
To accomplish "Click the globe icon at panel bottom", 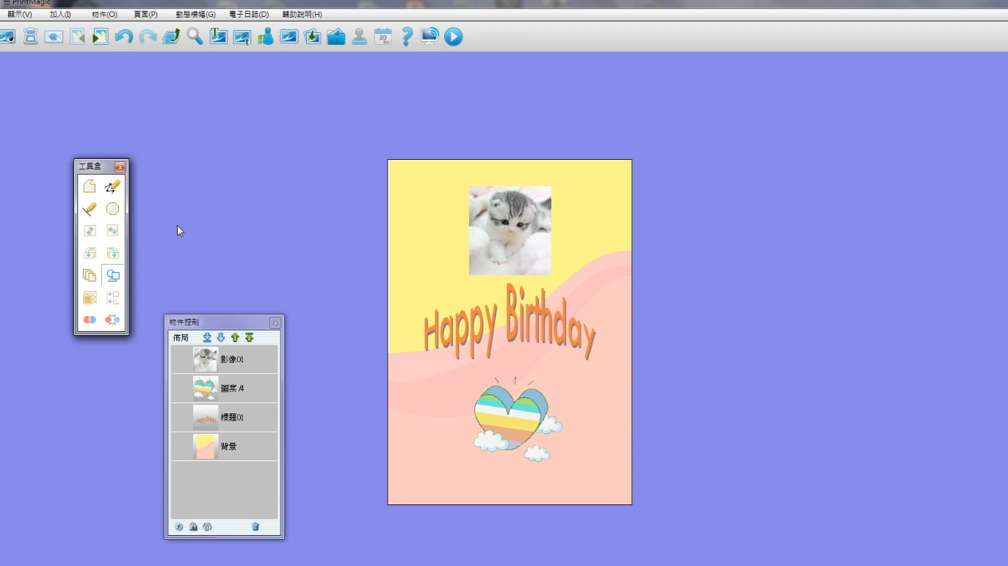I will tap(207, 527).
